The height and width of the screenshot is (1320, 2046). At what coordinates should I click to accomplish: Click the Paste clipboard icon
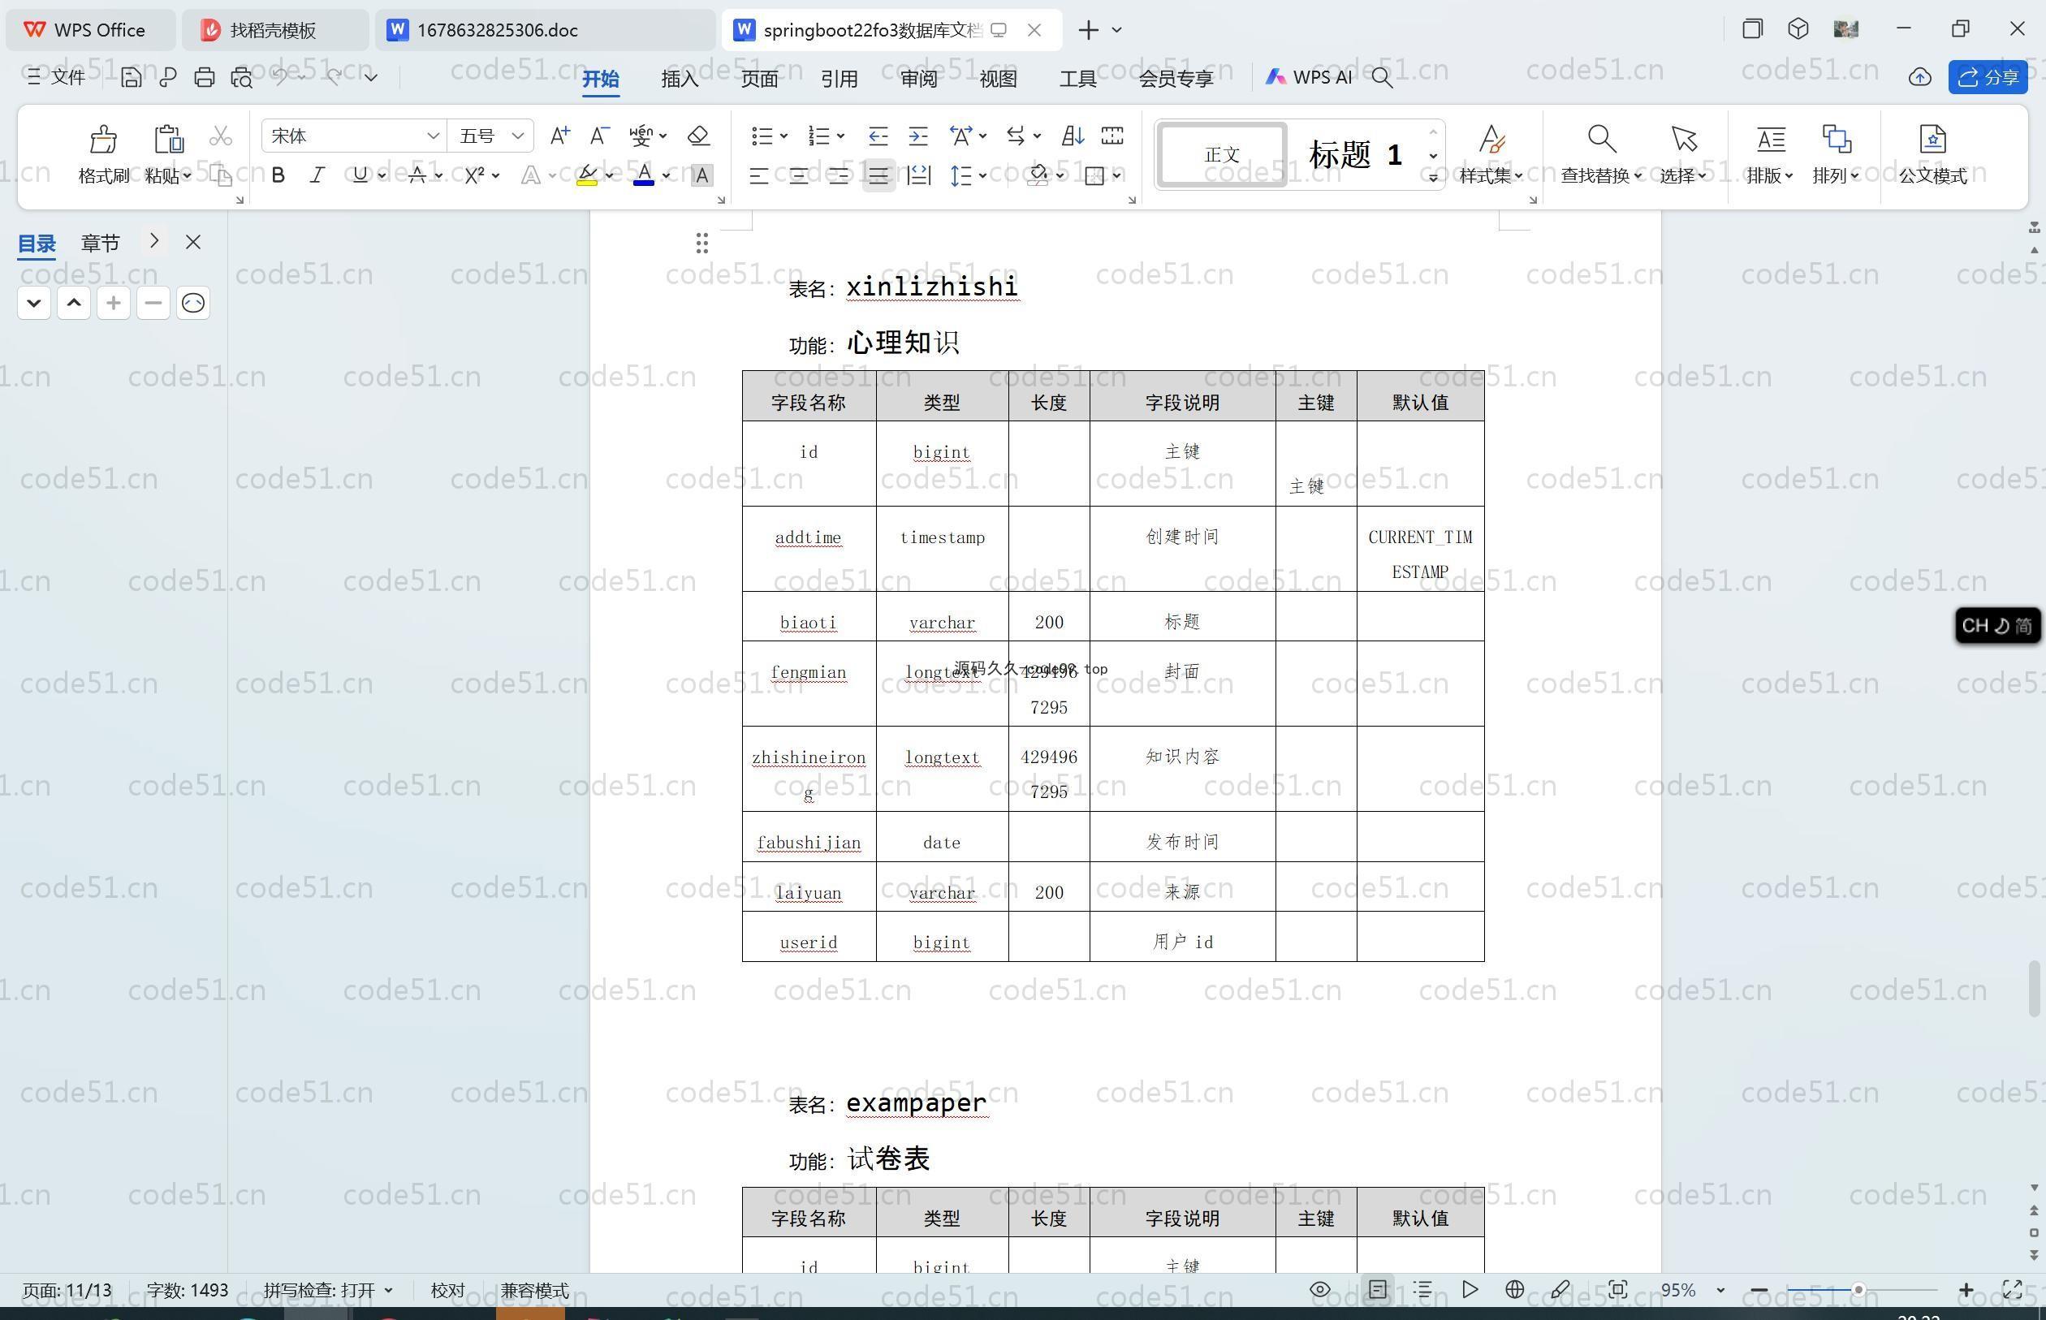tap(168, 139)
